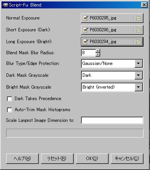Click the OK(O) button
Screen dimensions: 150x170
(x=92, y=159)
